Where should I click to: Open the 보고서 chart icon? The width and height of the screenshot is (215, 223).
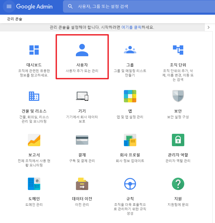[34, 140]
